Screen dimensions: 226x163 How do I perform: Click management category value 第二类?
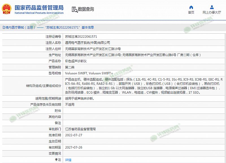(70, 67)
